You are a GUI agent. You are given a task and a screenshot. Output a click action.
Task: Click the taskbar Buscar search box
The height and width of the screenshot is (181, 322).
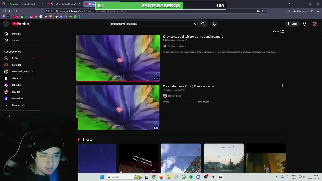coord(124,177)
